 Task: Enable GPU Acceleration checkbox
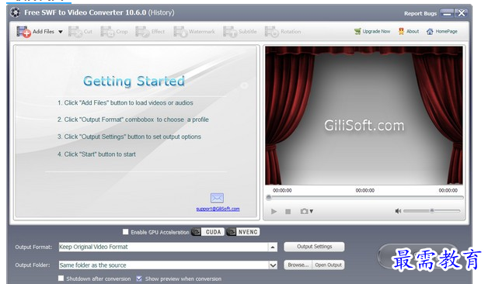tap(125, 232)
